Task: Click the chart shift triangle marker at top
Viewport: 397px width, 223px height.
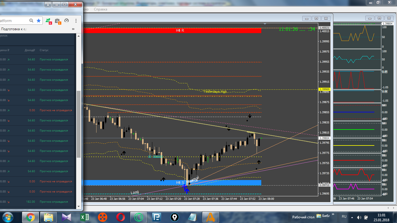Action: tap(264, 24)
